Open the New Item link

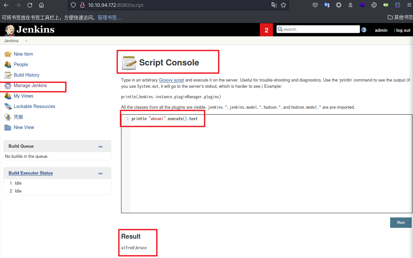23,54
